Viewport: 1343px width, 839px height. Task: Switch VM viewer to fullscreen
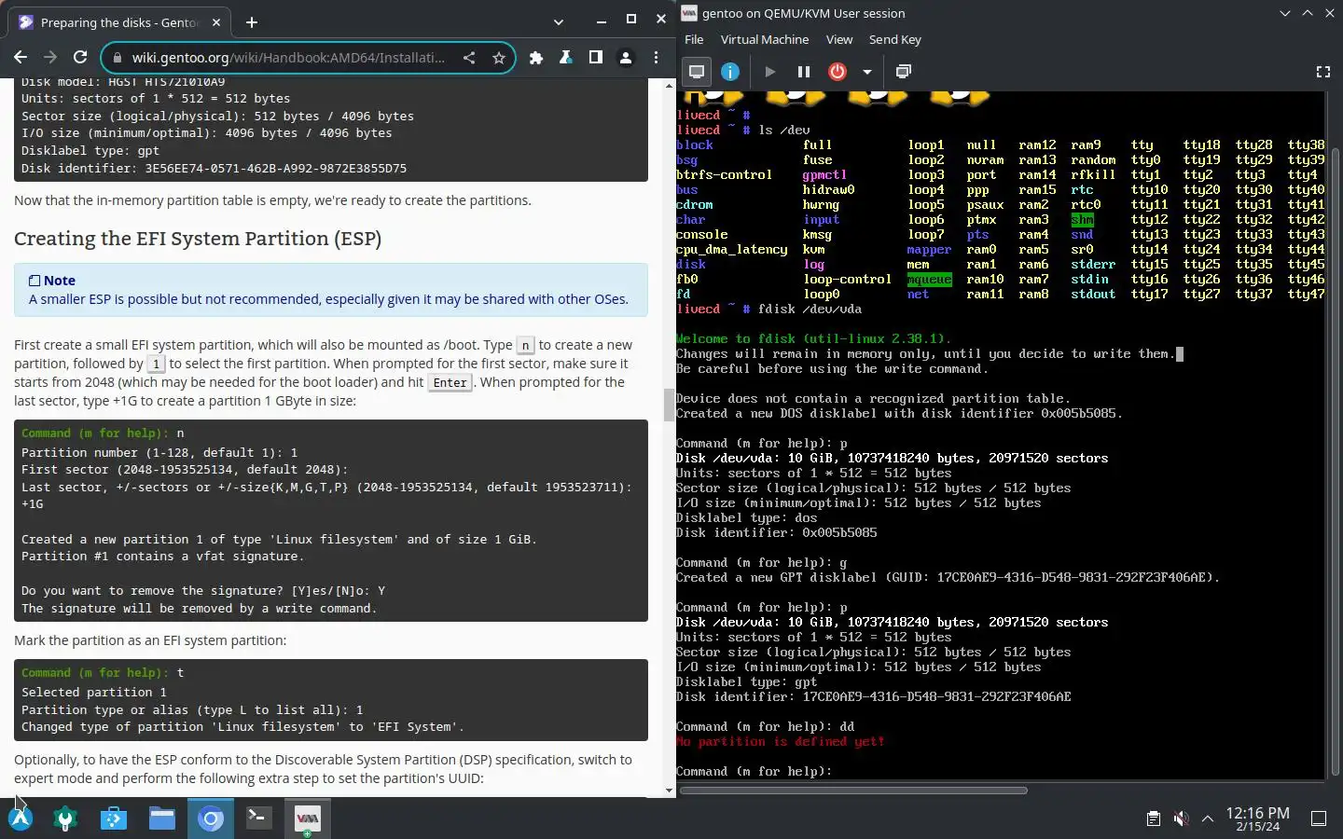pyautogui.click(x=1322, y=72)
